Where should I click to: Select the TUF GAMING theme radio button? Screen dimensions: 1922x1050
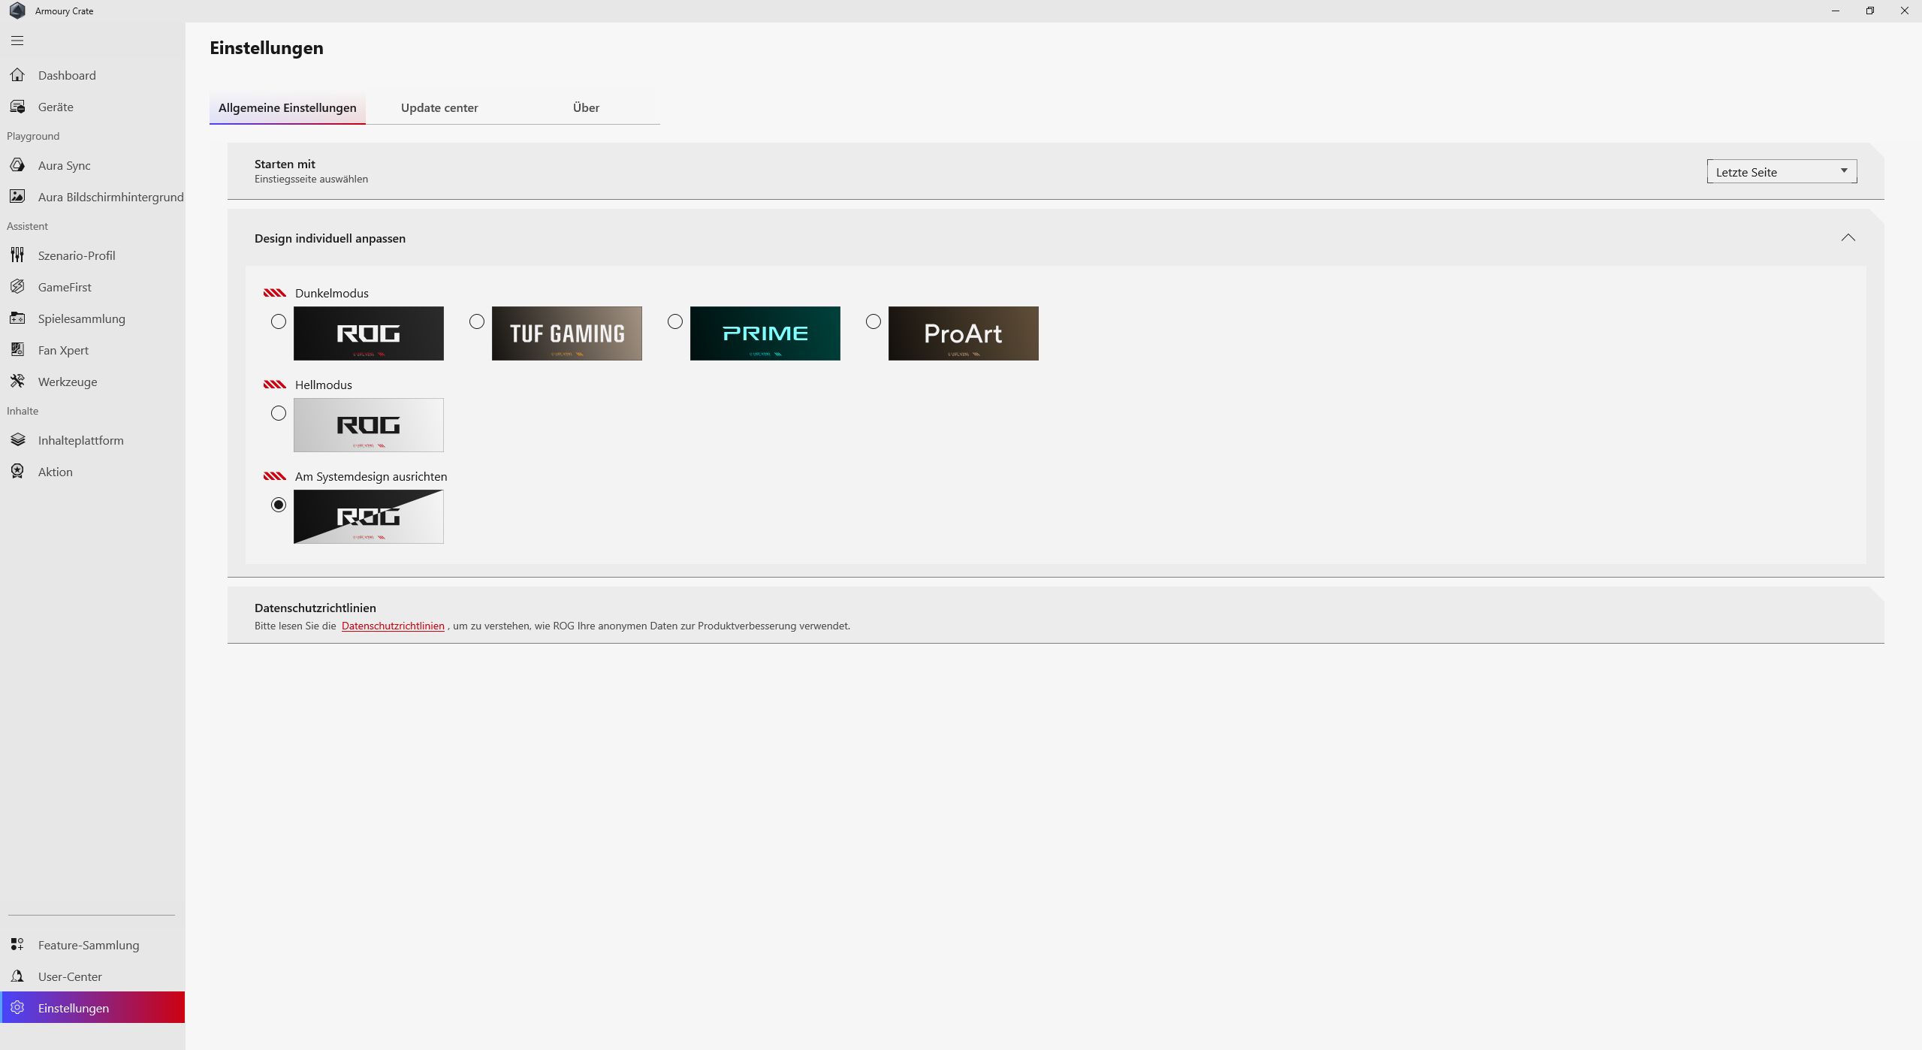477,321
